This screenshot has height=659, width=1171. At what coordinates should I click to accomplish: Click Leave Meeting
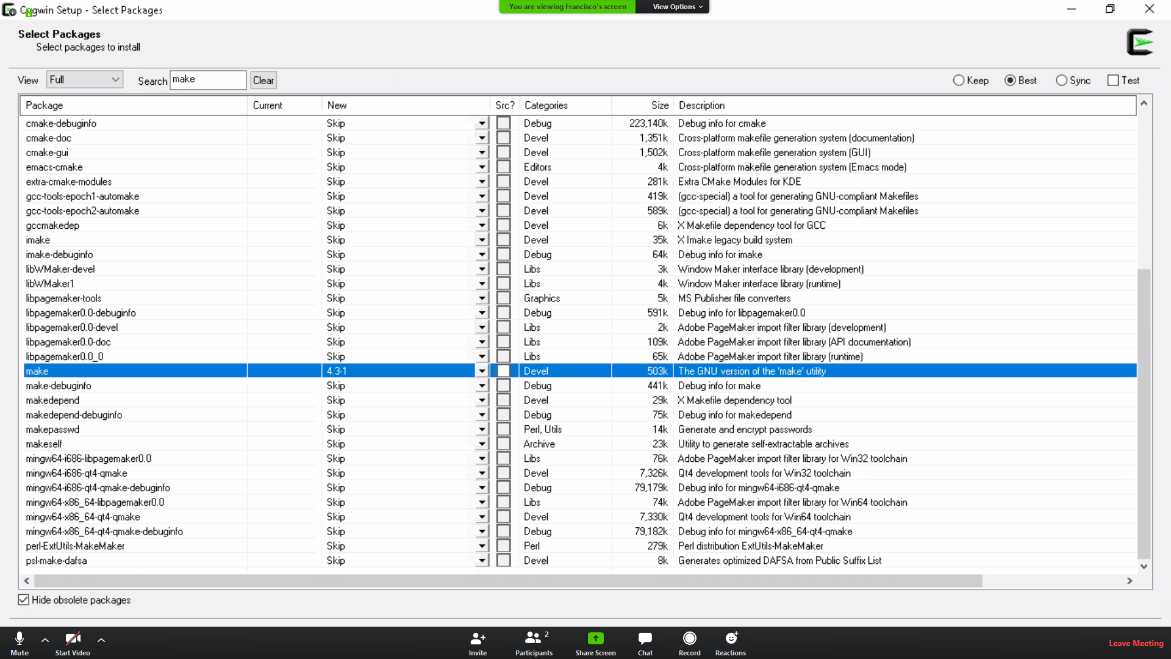pyautogui.click(x=1136, y=643)
